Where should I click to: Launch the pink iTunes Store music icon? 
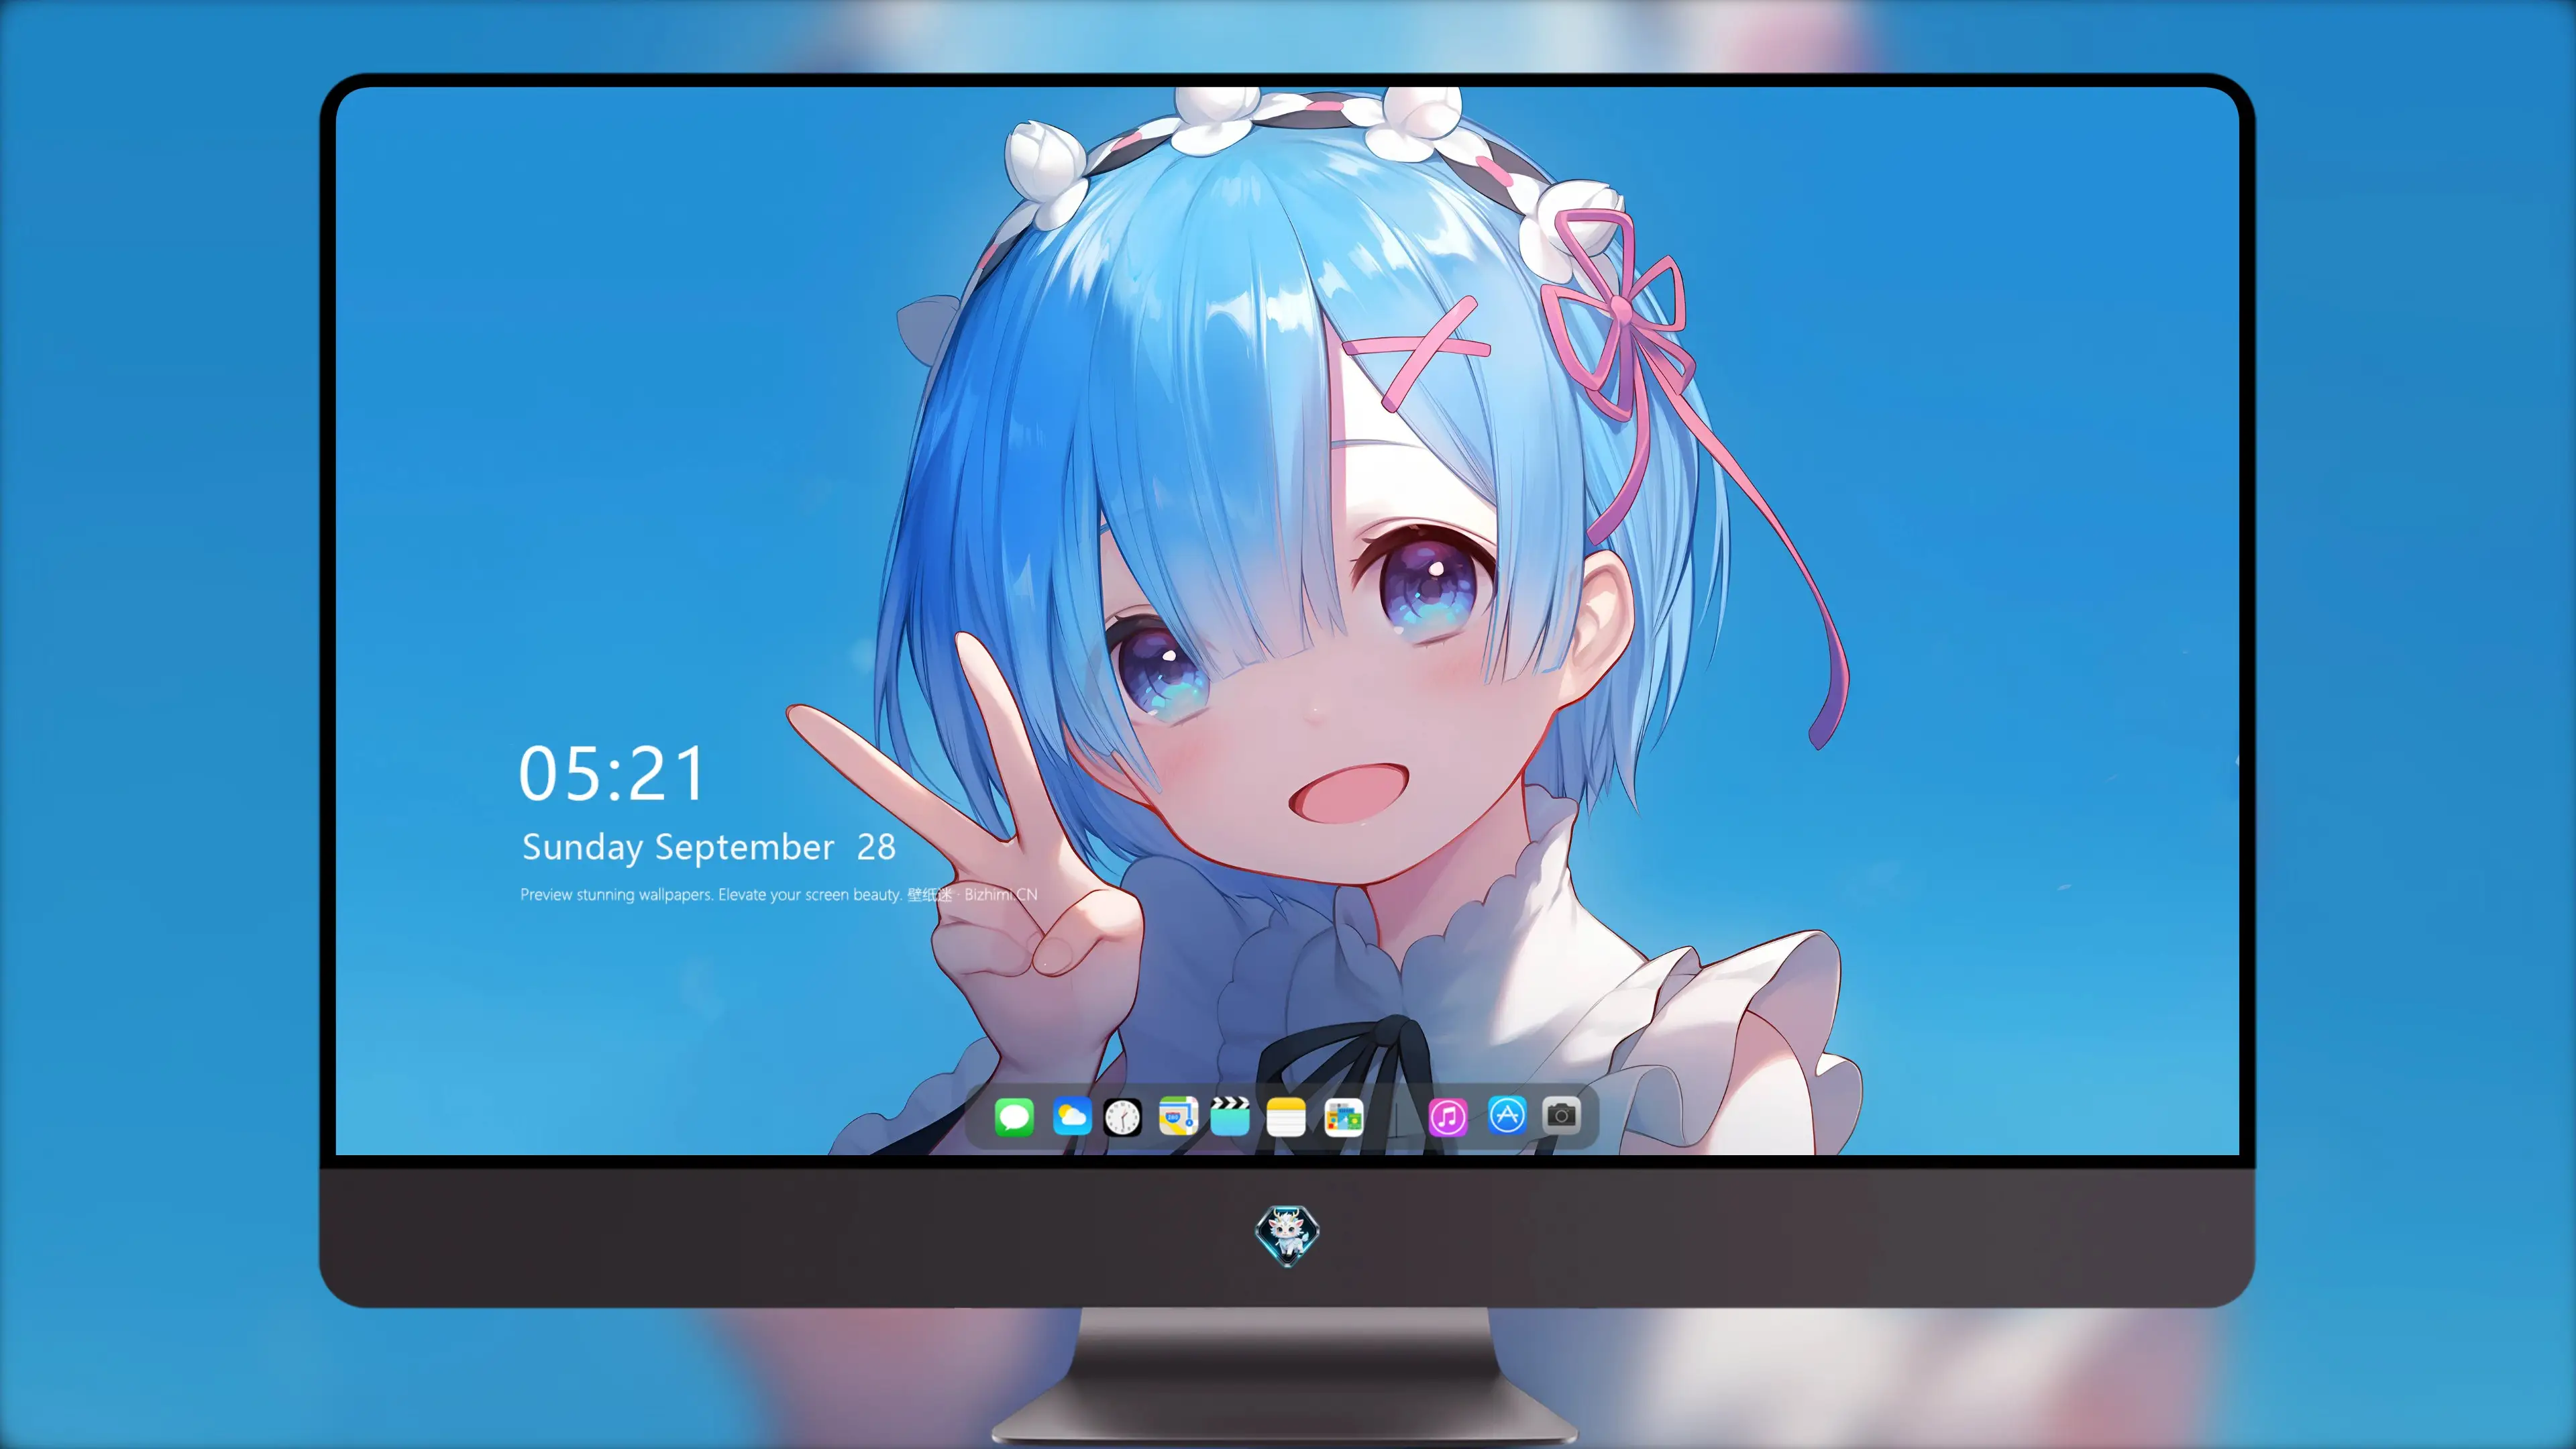click(x=1448, y=1116)
